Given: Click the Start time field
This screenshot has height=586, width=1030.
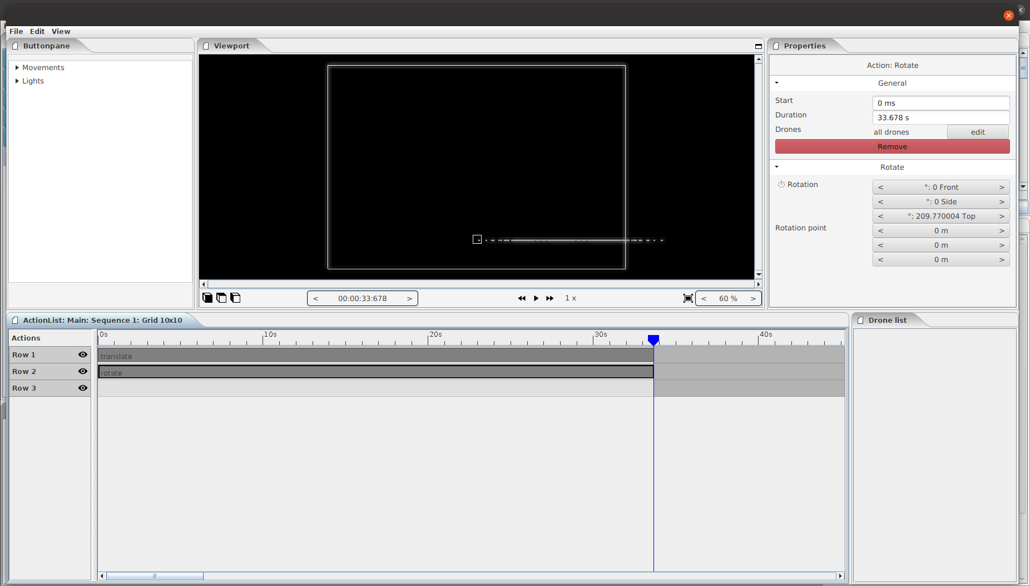Looking at the screenshot, I should [x=941, y=103].
